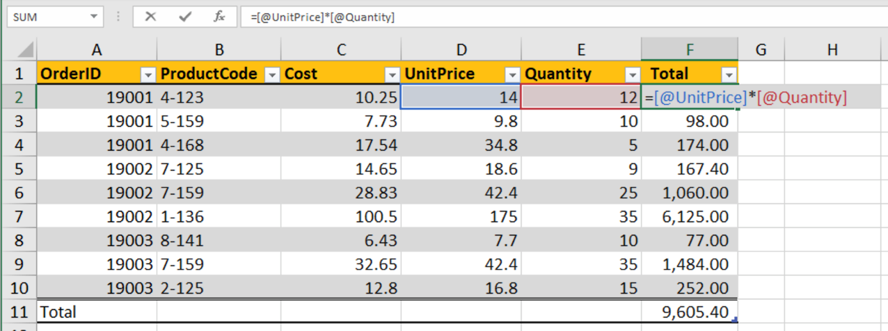The height and width of the screenshot is (331, 888).
Task: Select row header 7
Action: point(19,216)
